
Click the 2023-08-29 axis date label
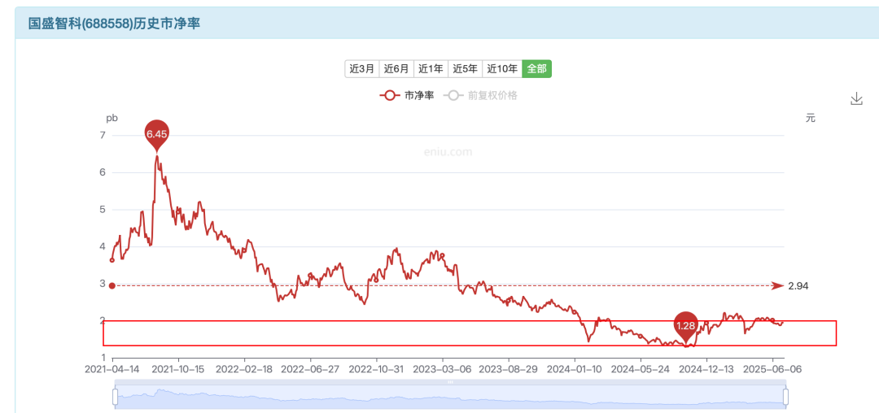[509, 369]
